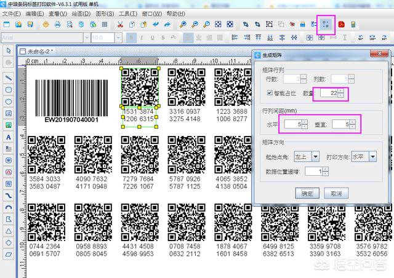Open the 窗口(W) menu

click(x=152, y=14)
